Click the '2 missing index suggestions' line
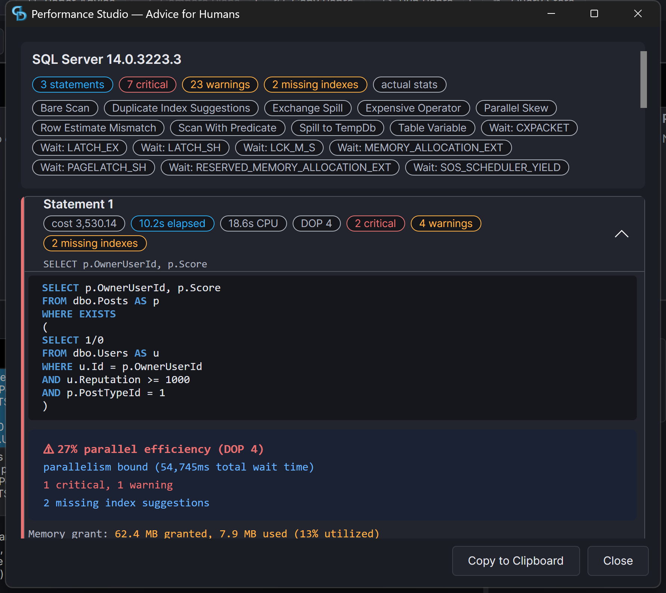This screenshot has height=593, width=666. click(x=126, y=503)
